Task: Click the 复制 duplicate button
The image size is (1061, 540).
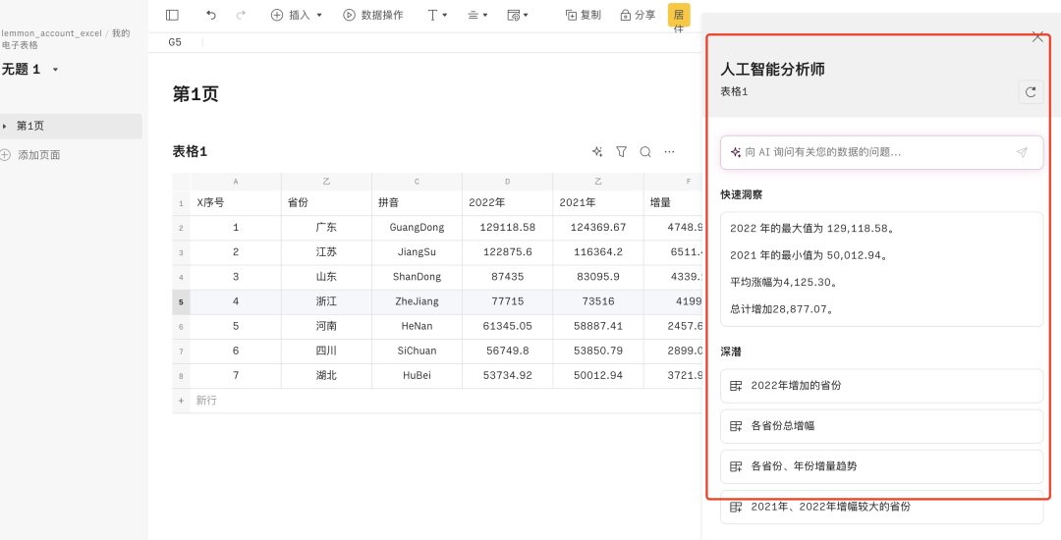Action: point(583,15)
